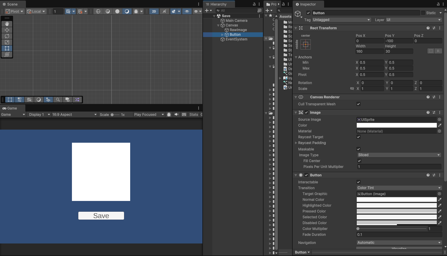Viewport: 447px width, 256px height.
Task: Uncheck Raycast Target on Image component
Action: tap(358, 137)
